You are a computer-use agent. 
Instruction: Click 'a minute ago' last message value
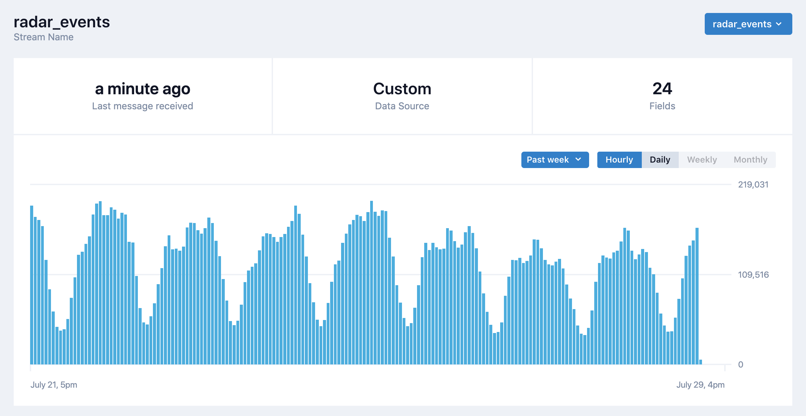(143, 89)
